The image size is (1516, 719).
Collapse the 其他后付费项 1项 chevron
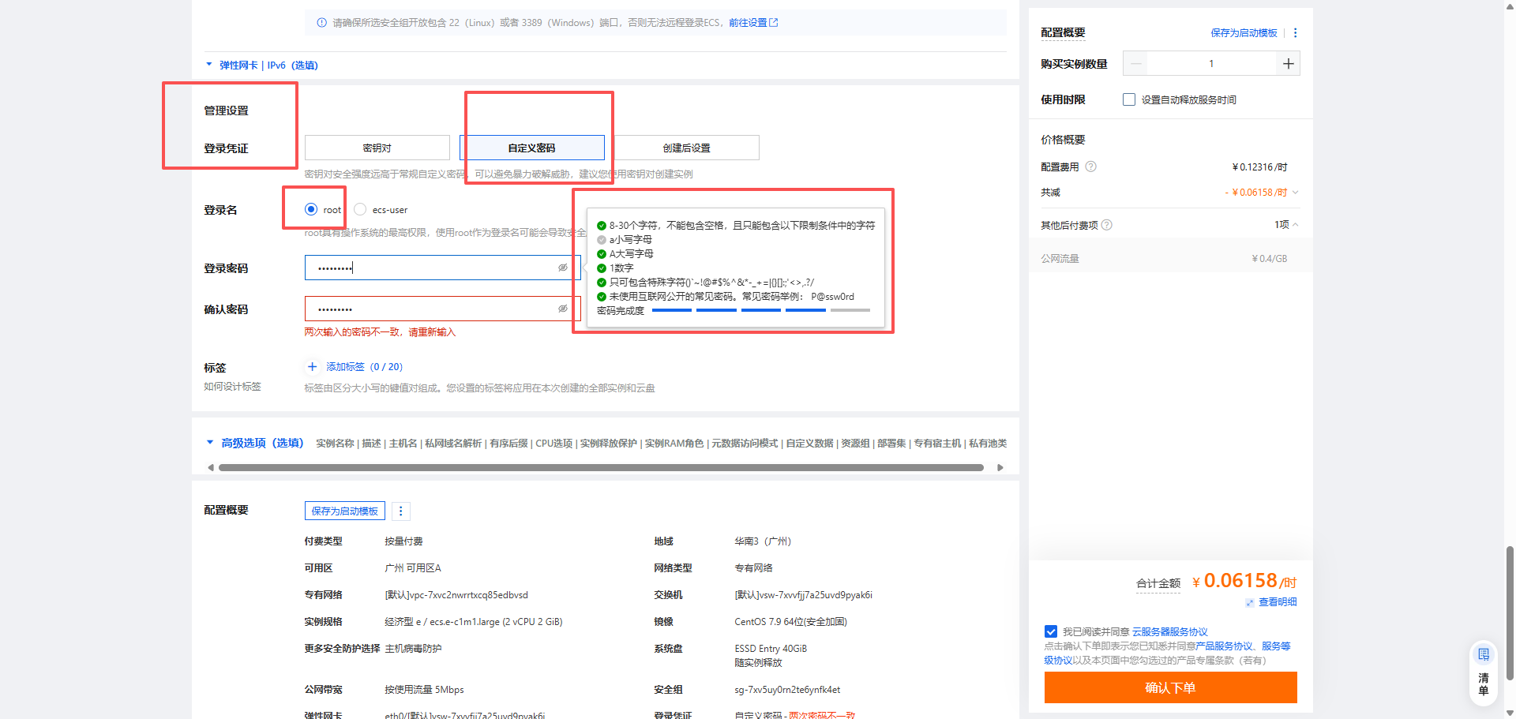pos(1296,225)
